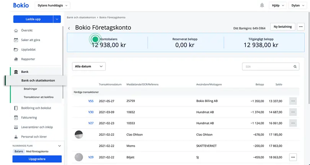The image size is (310, 165).
Task: Click the Personal och löner person icon
Action: point(16,137)
